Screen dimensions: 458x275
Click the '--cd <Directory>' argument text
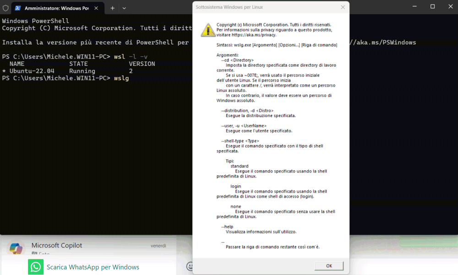[237, 60]
